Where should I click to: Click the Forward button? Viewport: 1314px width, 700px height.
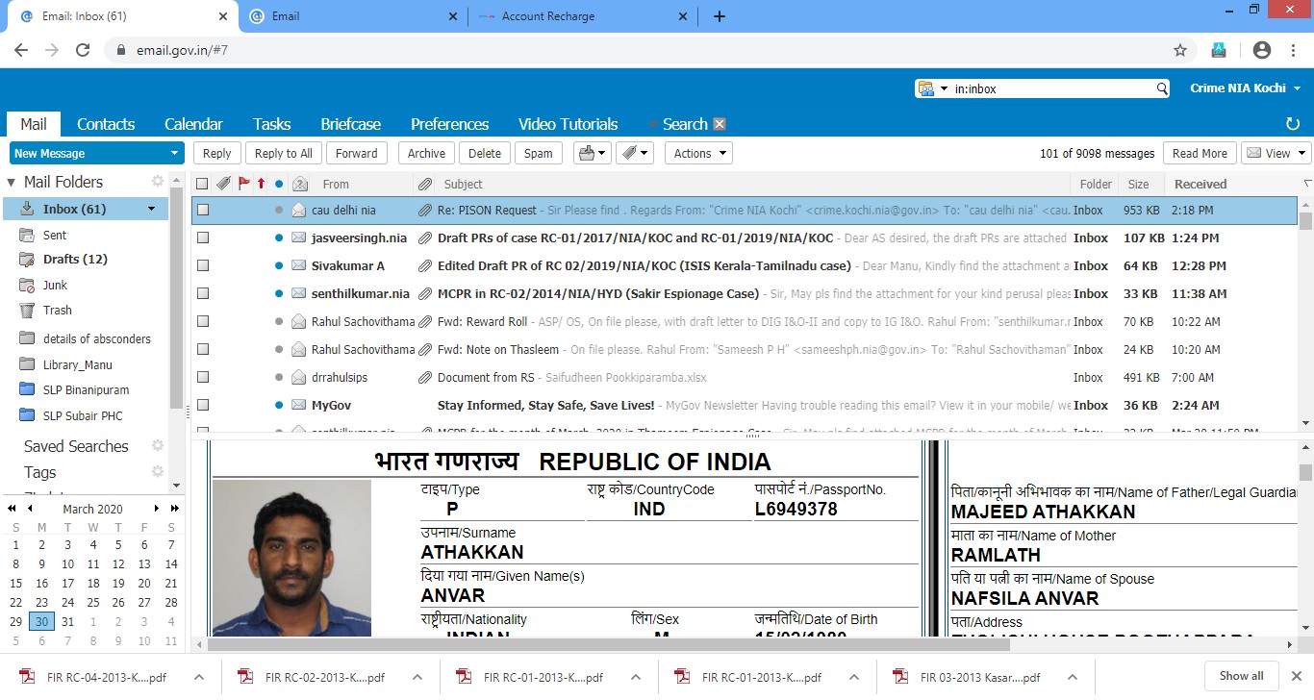click(x=357, y=153)
